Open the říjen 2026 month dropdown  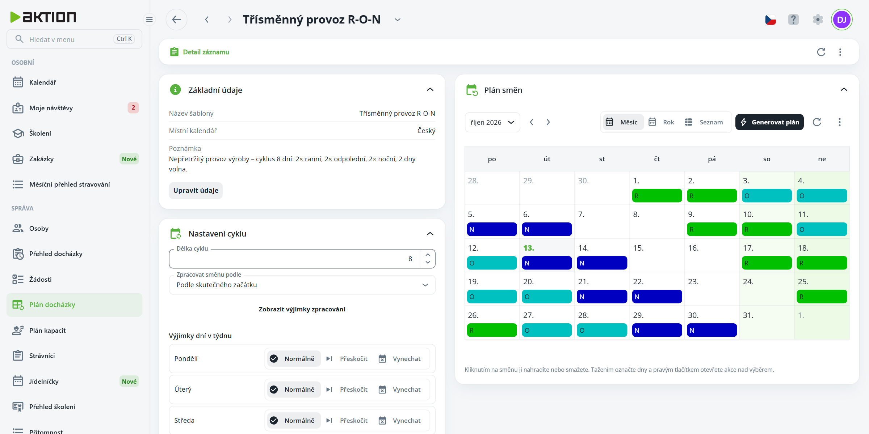pos(492,122)
